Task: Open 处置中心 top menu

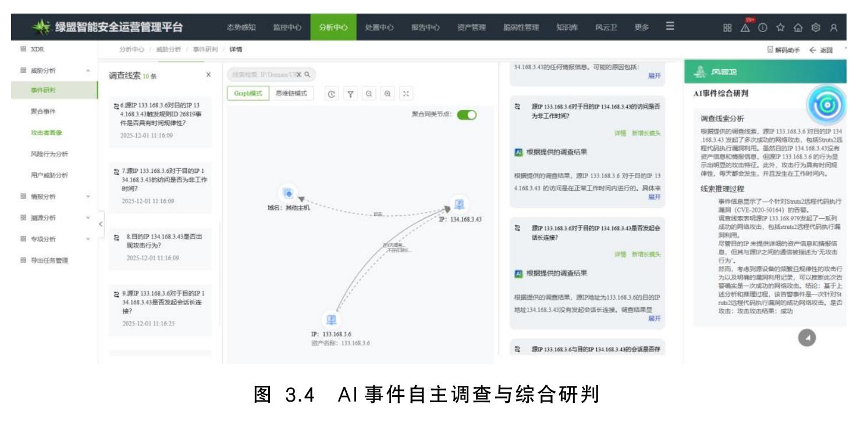Action: point(379,27)
